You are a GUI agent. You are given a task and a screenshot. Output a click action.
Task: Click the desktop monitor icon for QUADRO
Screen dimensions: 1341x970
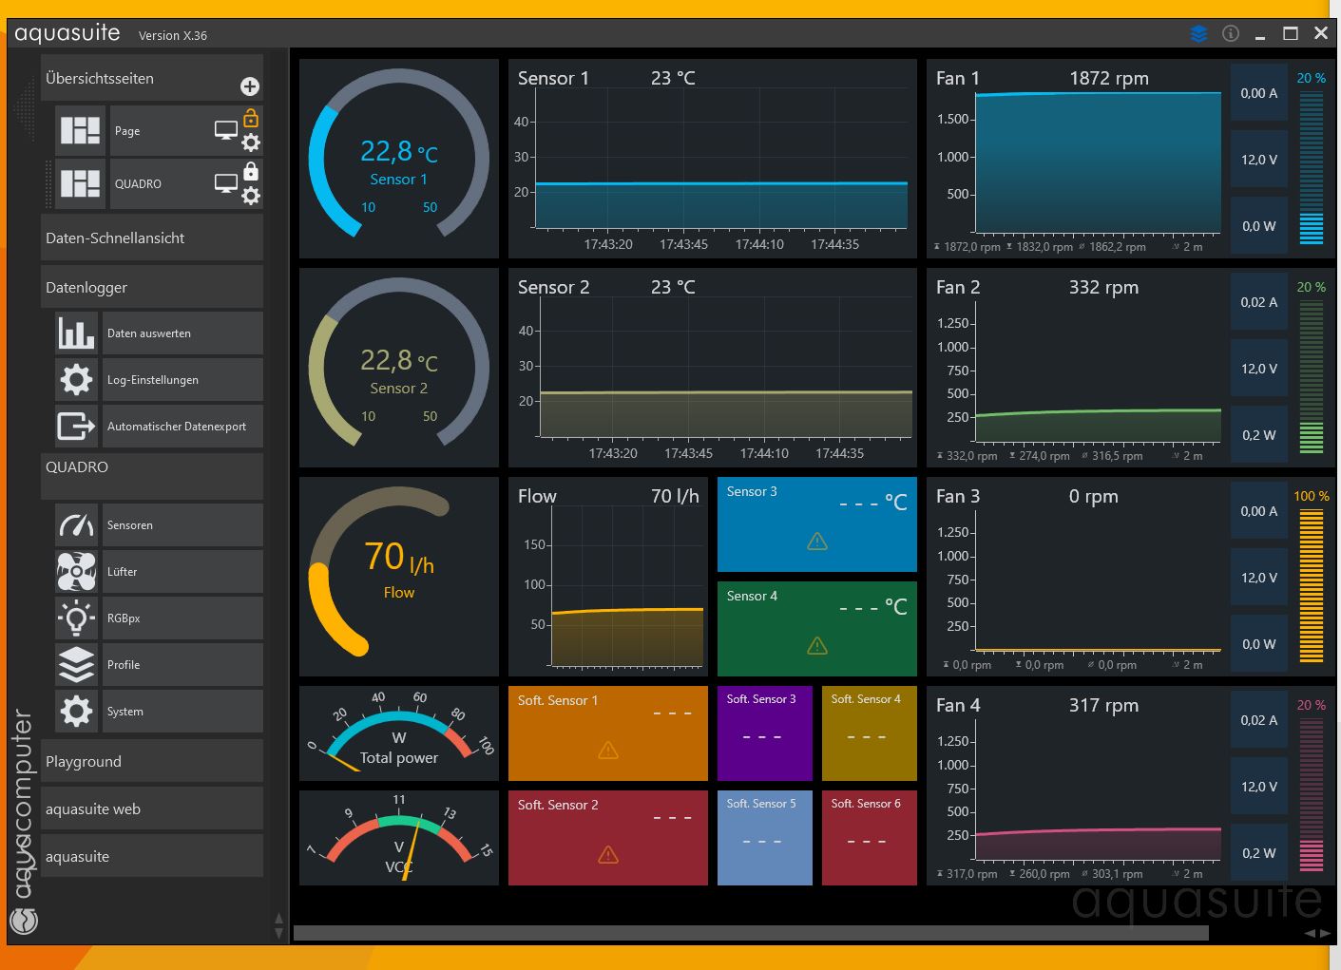(x=226, y=183)
